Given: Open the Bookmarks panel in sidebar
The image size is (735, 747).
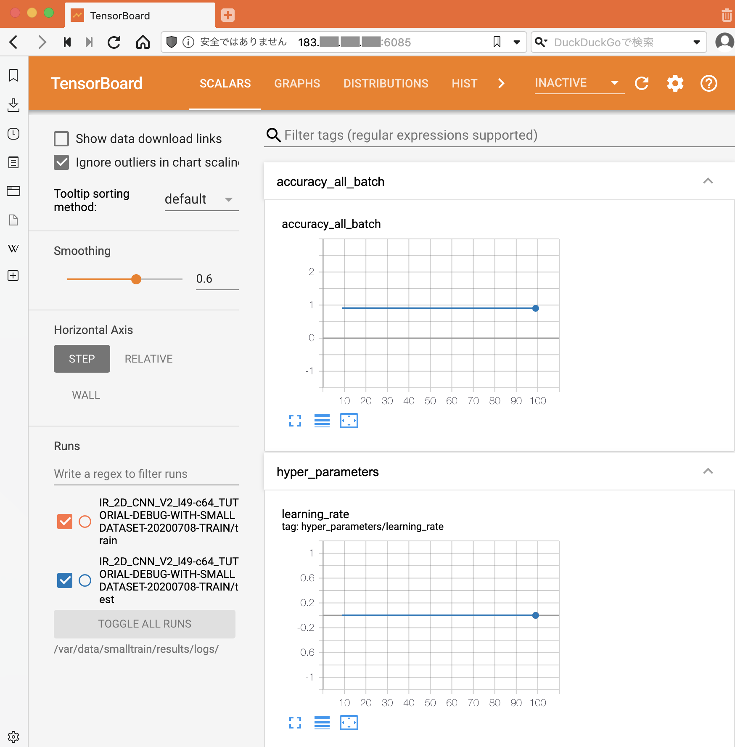Looking at the screenshot, I should click(13, 75).
